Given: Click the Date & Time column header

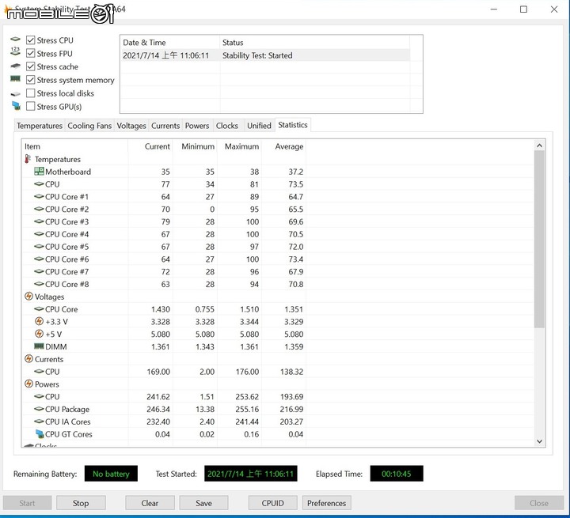Looking at the screenshot, I should [170, 43].
